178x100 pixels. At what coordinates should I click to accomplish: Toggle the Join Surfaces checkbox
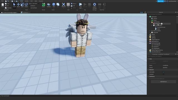coord(29,8)
